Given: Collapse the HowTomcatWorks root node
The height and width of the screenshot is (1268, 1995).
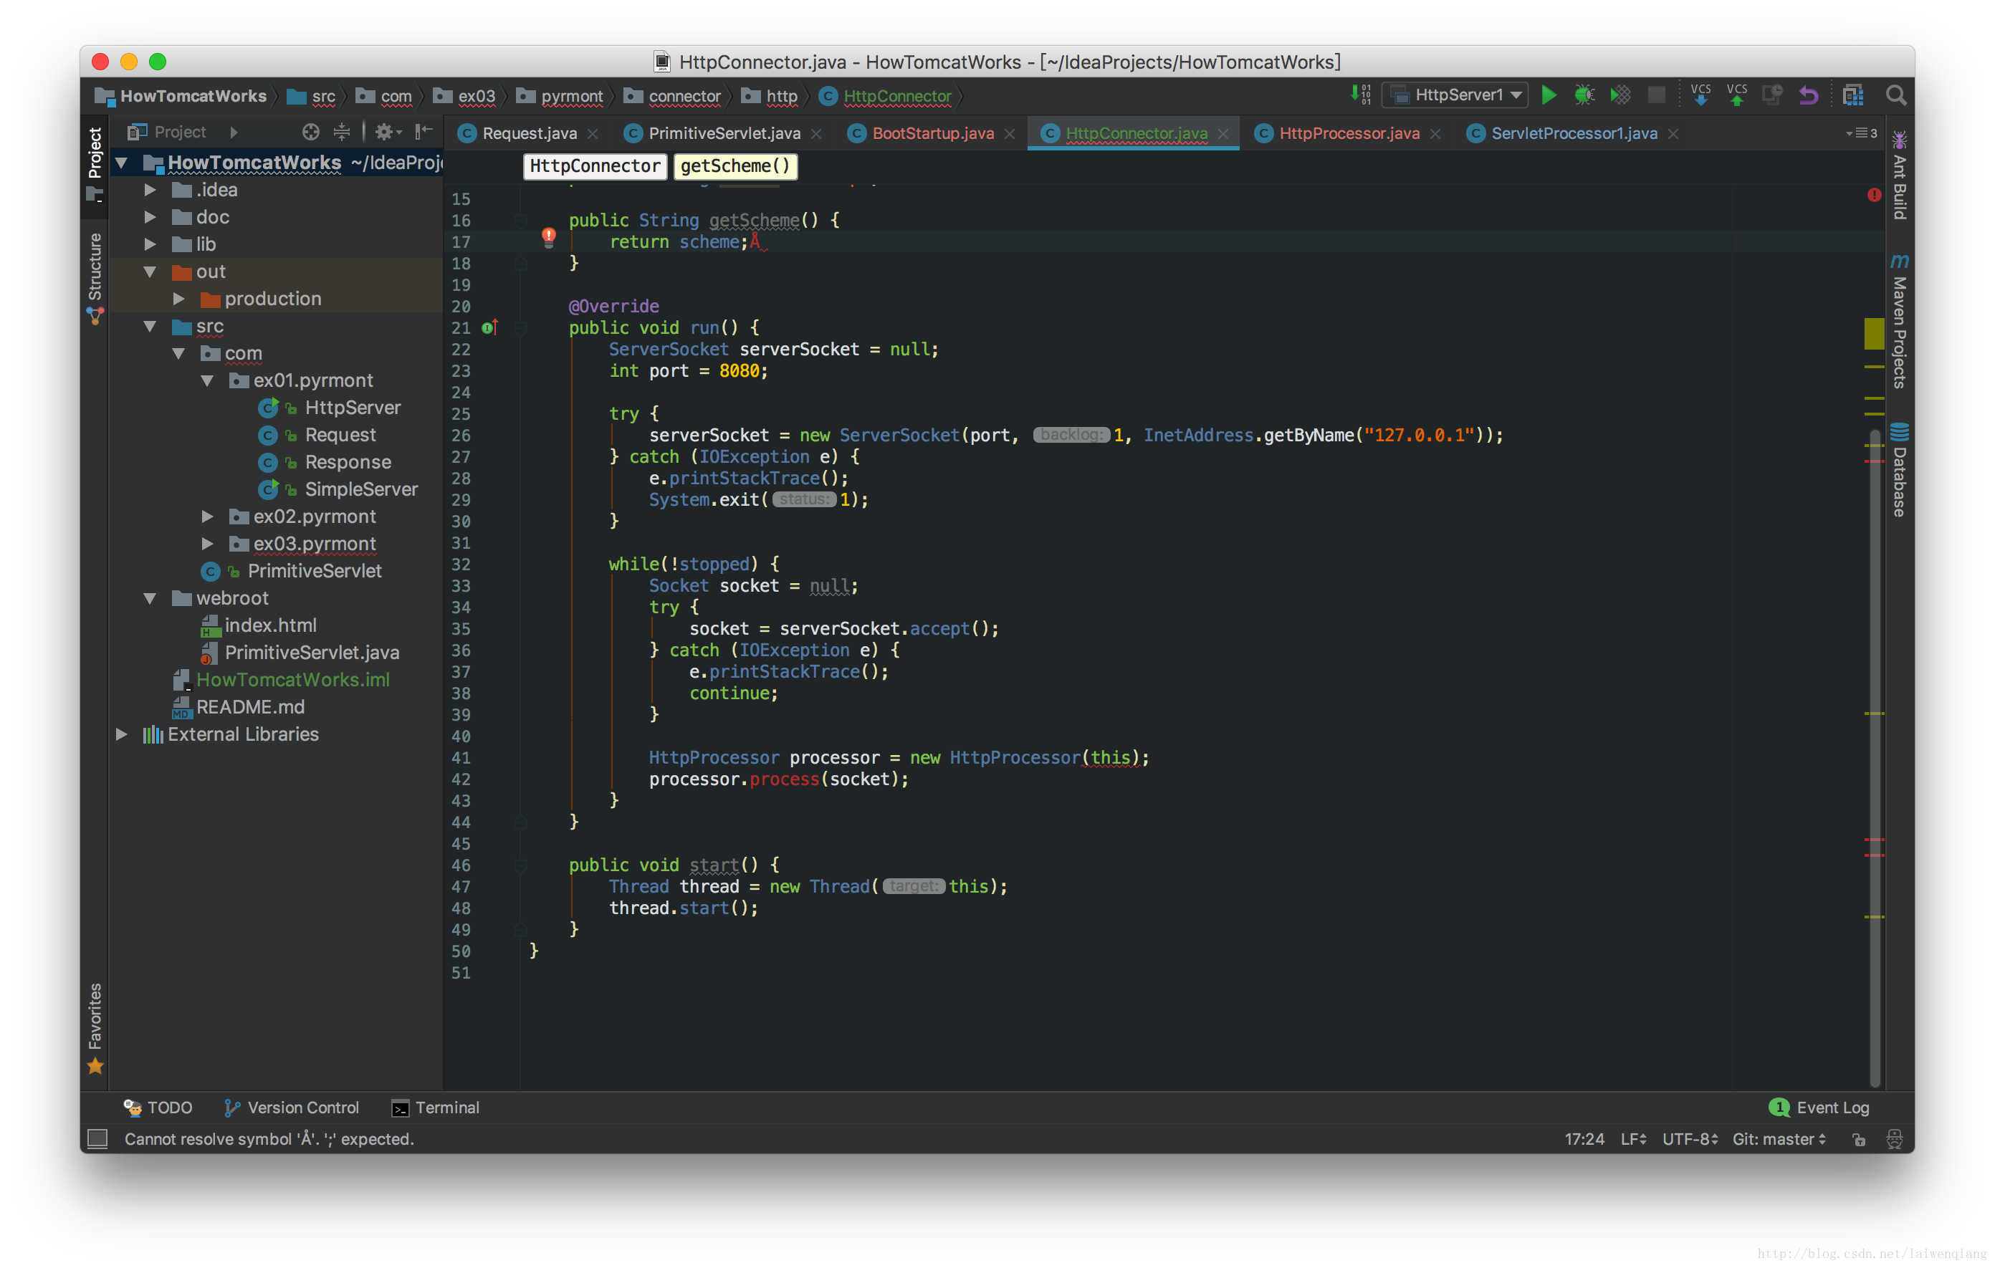Looking at the screenshot, I should (121, 163).
